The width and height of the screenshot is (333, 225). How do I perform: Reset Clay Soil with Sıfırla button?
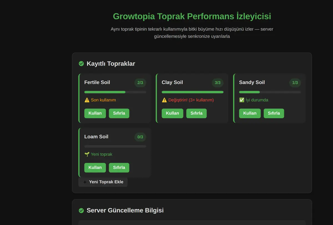(x=196, y=113)
